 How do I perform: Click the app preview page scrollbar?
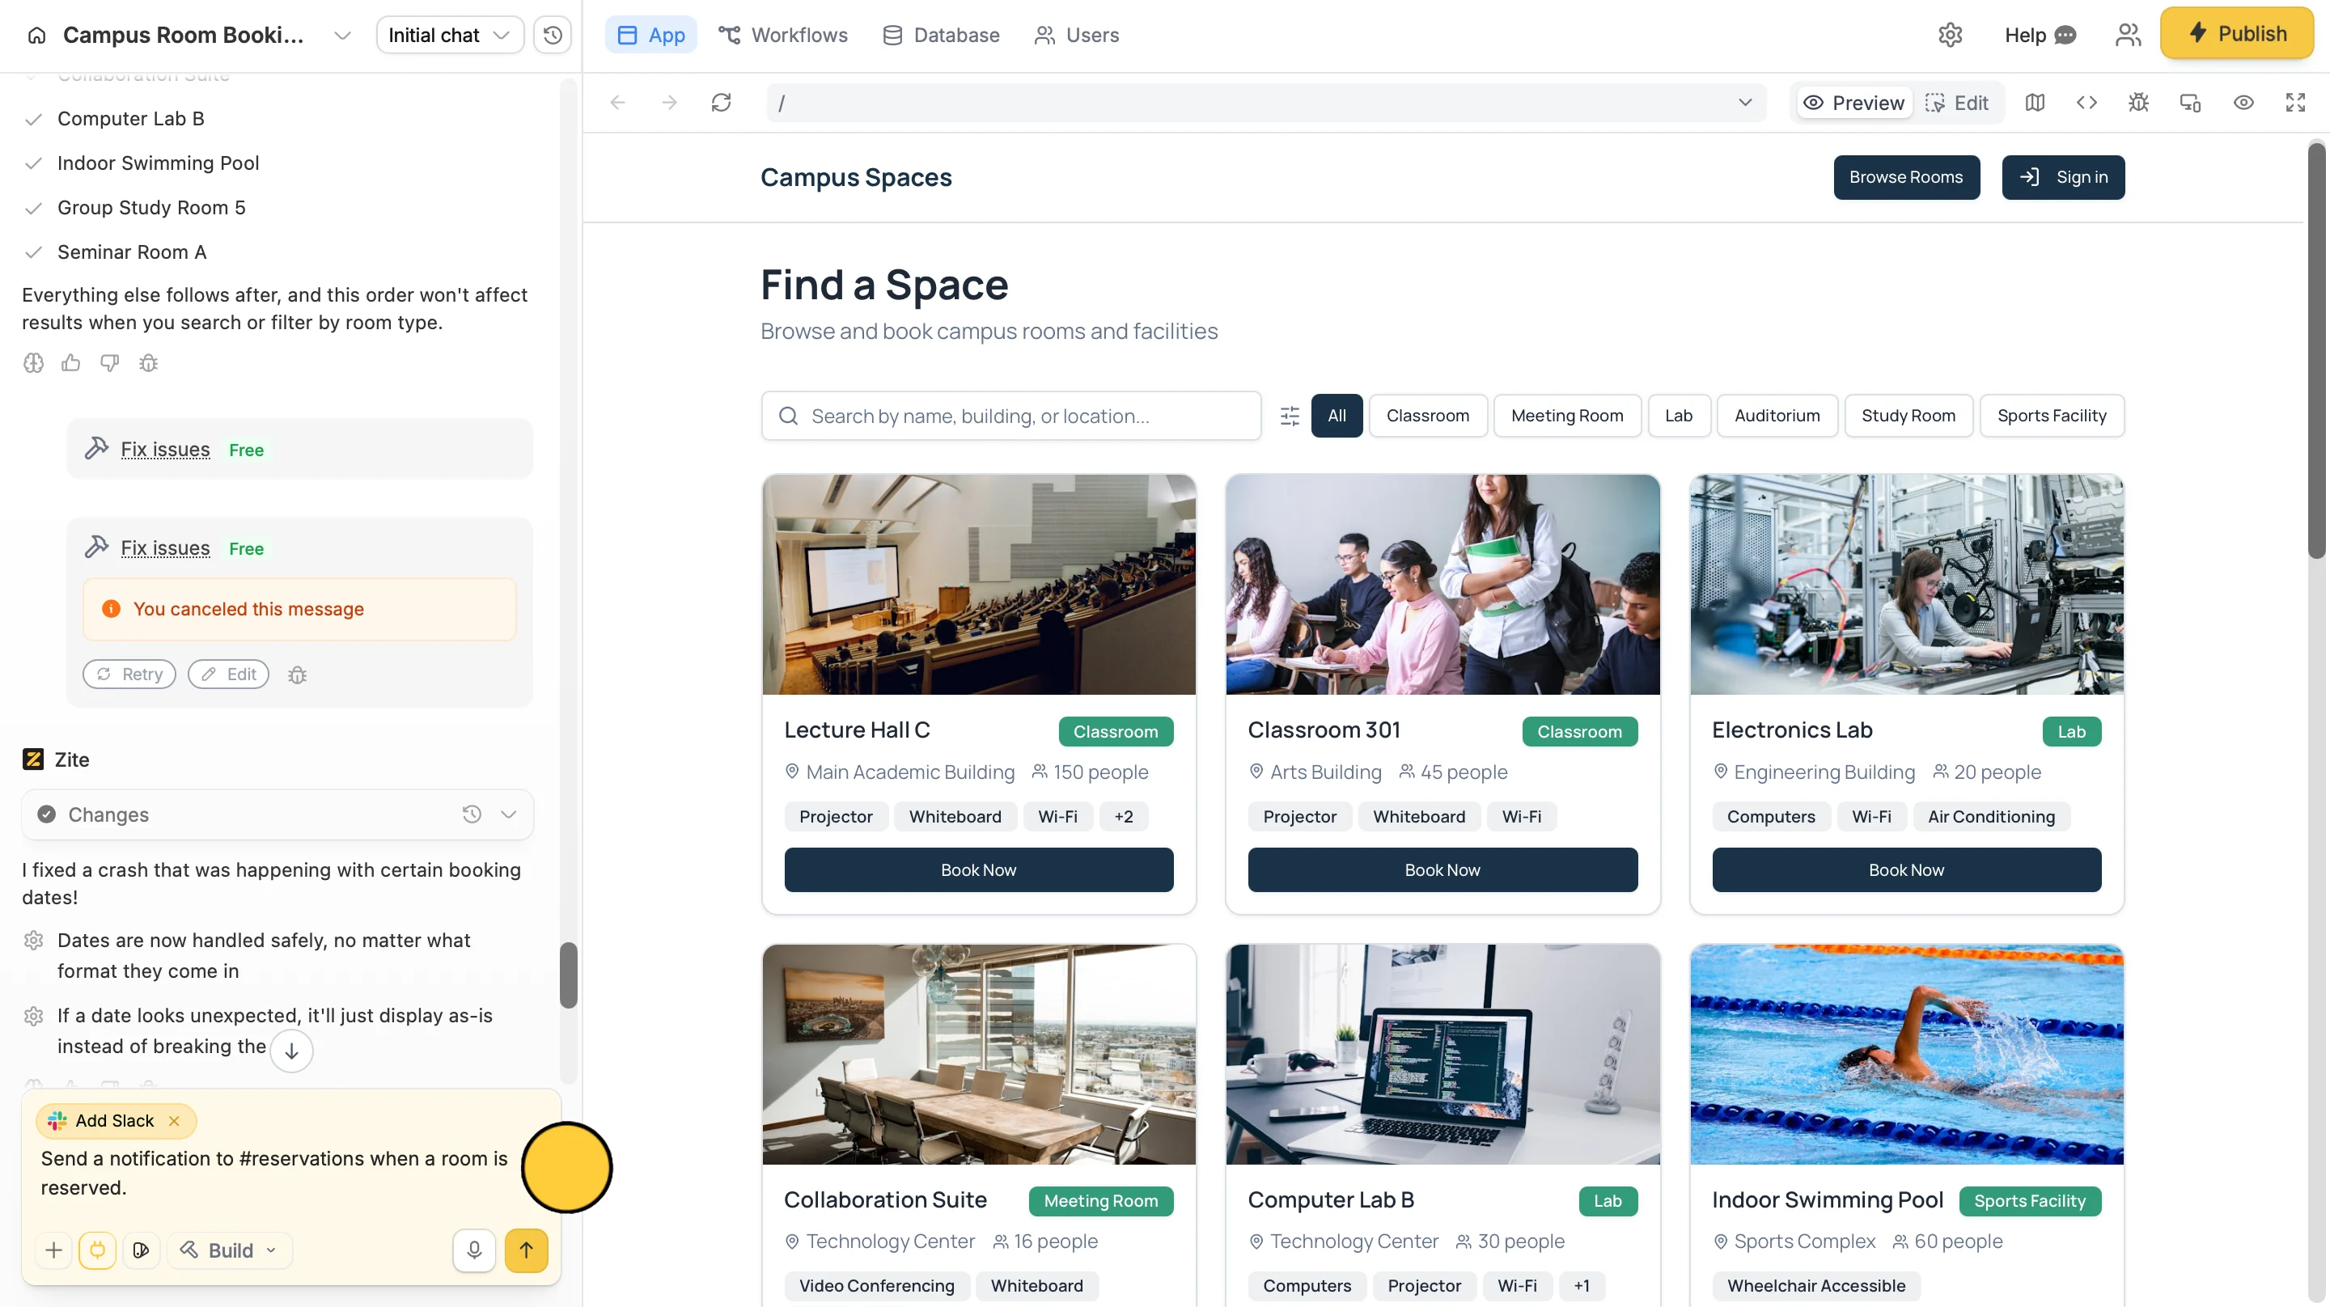2315,351
